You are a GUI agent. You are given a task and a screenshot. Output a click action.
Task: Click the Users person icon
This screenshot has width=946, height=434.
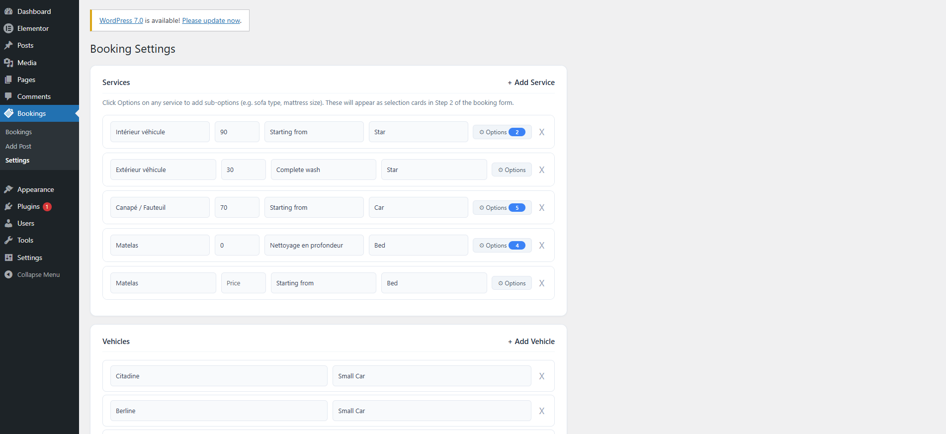(x=8, y=223)
